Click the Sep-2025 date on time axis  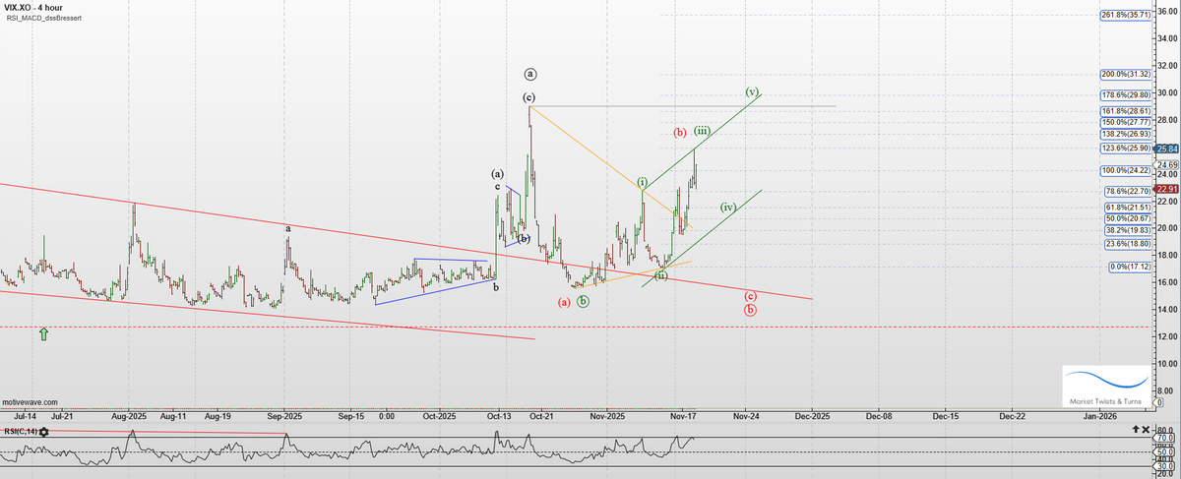283,416
